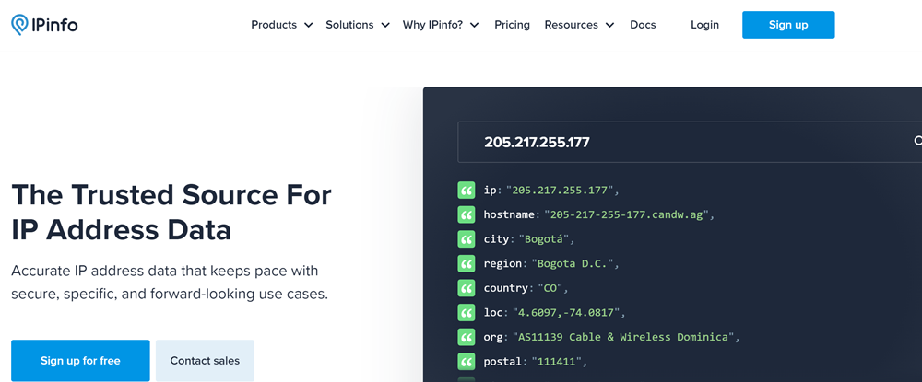Click the quote icon beside org
The width and height of the screenshot is (922, 382).
pos(467,337)
